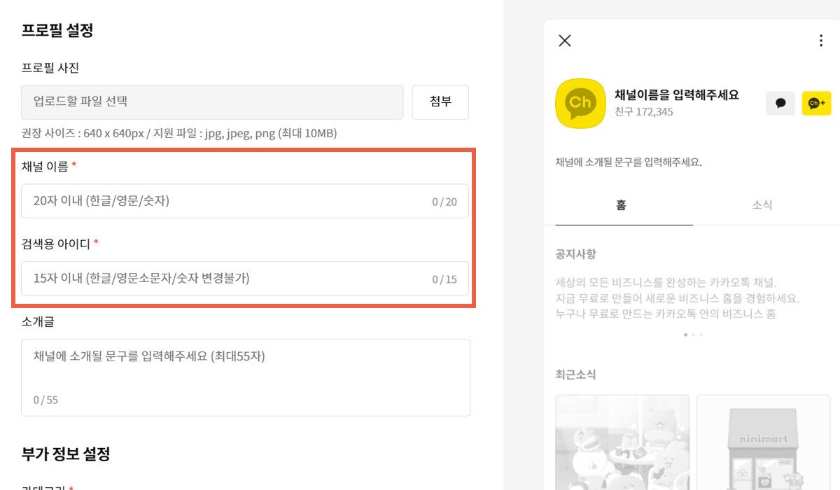Click the 업로드할 파일 선택 file field
Screen dimensions: 840x490
tap(212, 102)
